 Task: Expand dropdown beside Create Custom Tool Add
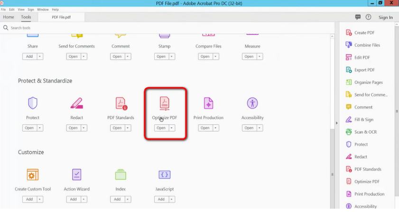click(x=40, y=199)
